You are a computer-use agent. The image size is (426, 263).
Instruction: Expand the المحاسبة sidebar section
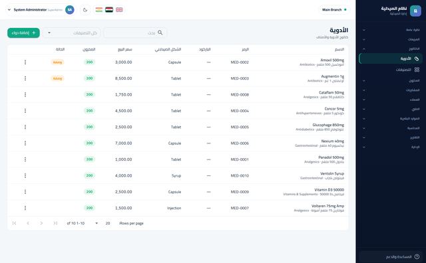click(391, 128)
